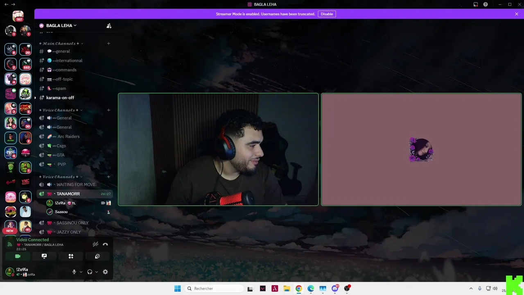Viewport: 524px width, 295px height.
Task: Click the Video Connected status text
Action: pos(32,240)
